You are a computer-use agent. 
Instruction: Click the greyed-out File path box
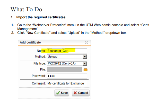[64, 69]
